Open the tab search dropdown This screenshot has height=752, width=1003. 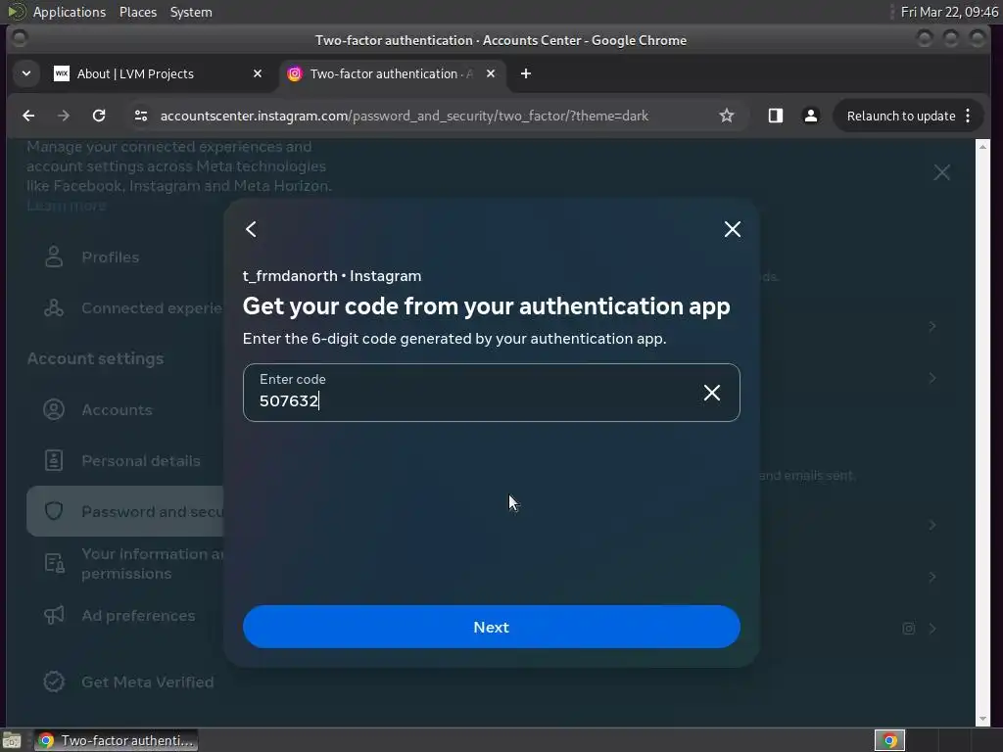26,74
